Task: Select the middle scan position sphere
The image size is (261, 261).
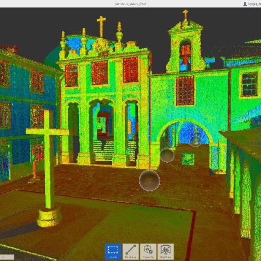Action: (167, 155)
